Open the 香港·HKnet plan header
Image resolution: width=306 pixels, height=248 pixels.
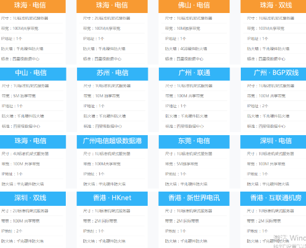112,198
